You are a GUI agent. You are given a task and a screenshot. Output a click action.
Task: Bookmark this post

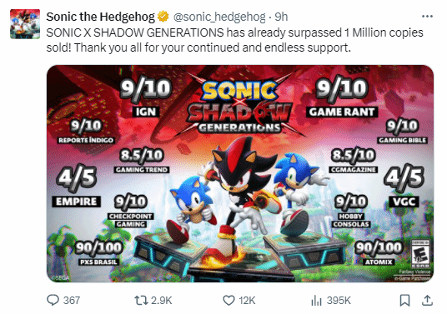[x=404, y=301]
